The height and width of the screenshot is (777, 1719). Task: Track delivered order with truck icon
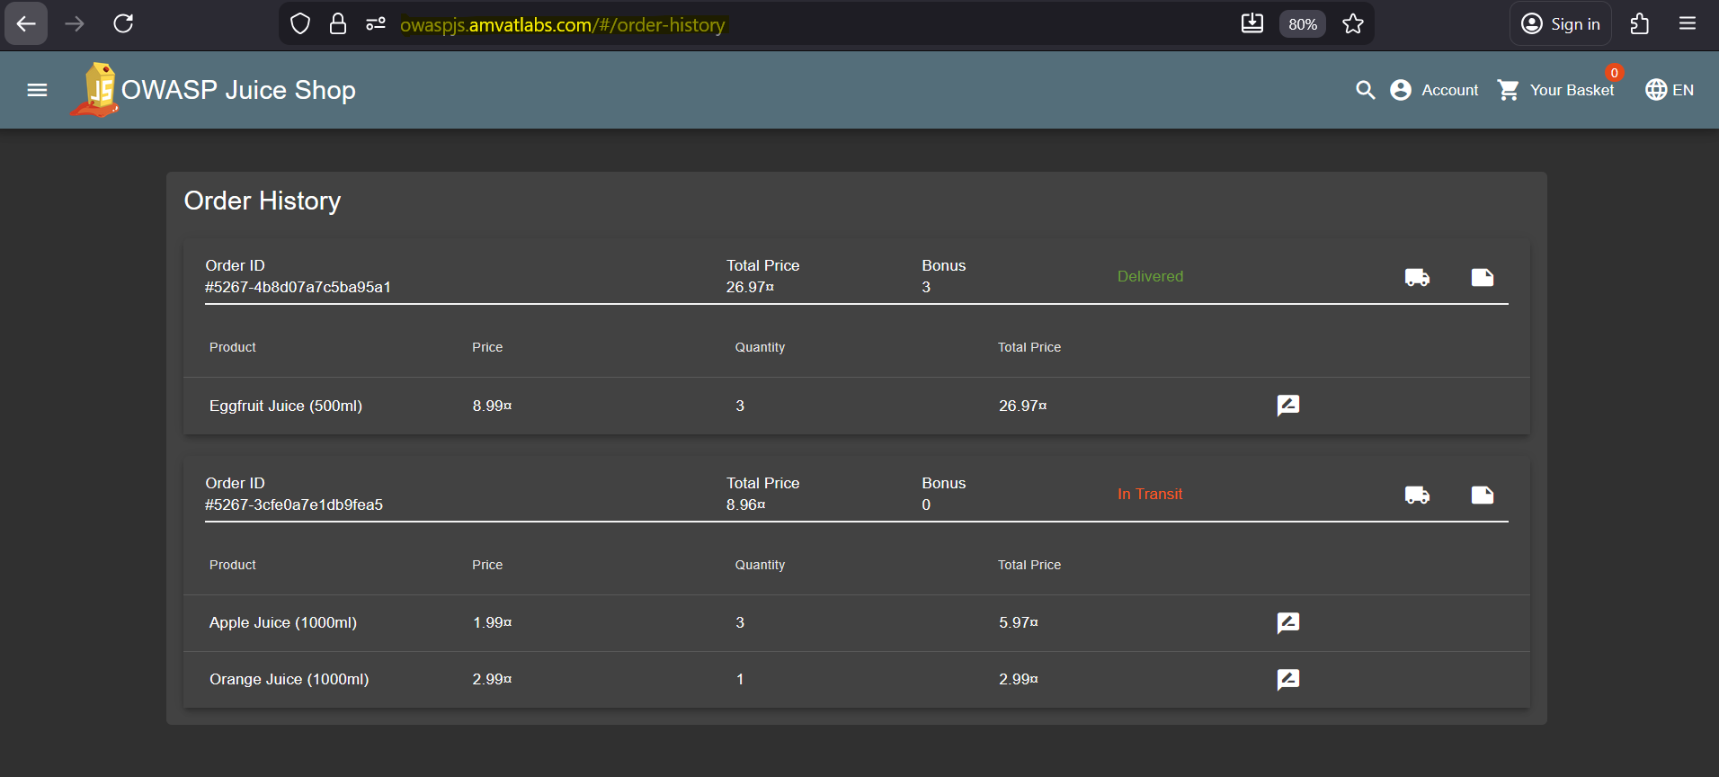point(1417,277)
